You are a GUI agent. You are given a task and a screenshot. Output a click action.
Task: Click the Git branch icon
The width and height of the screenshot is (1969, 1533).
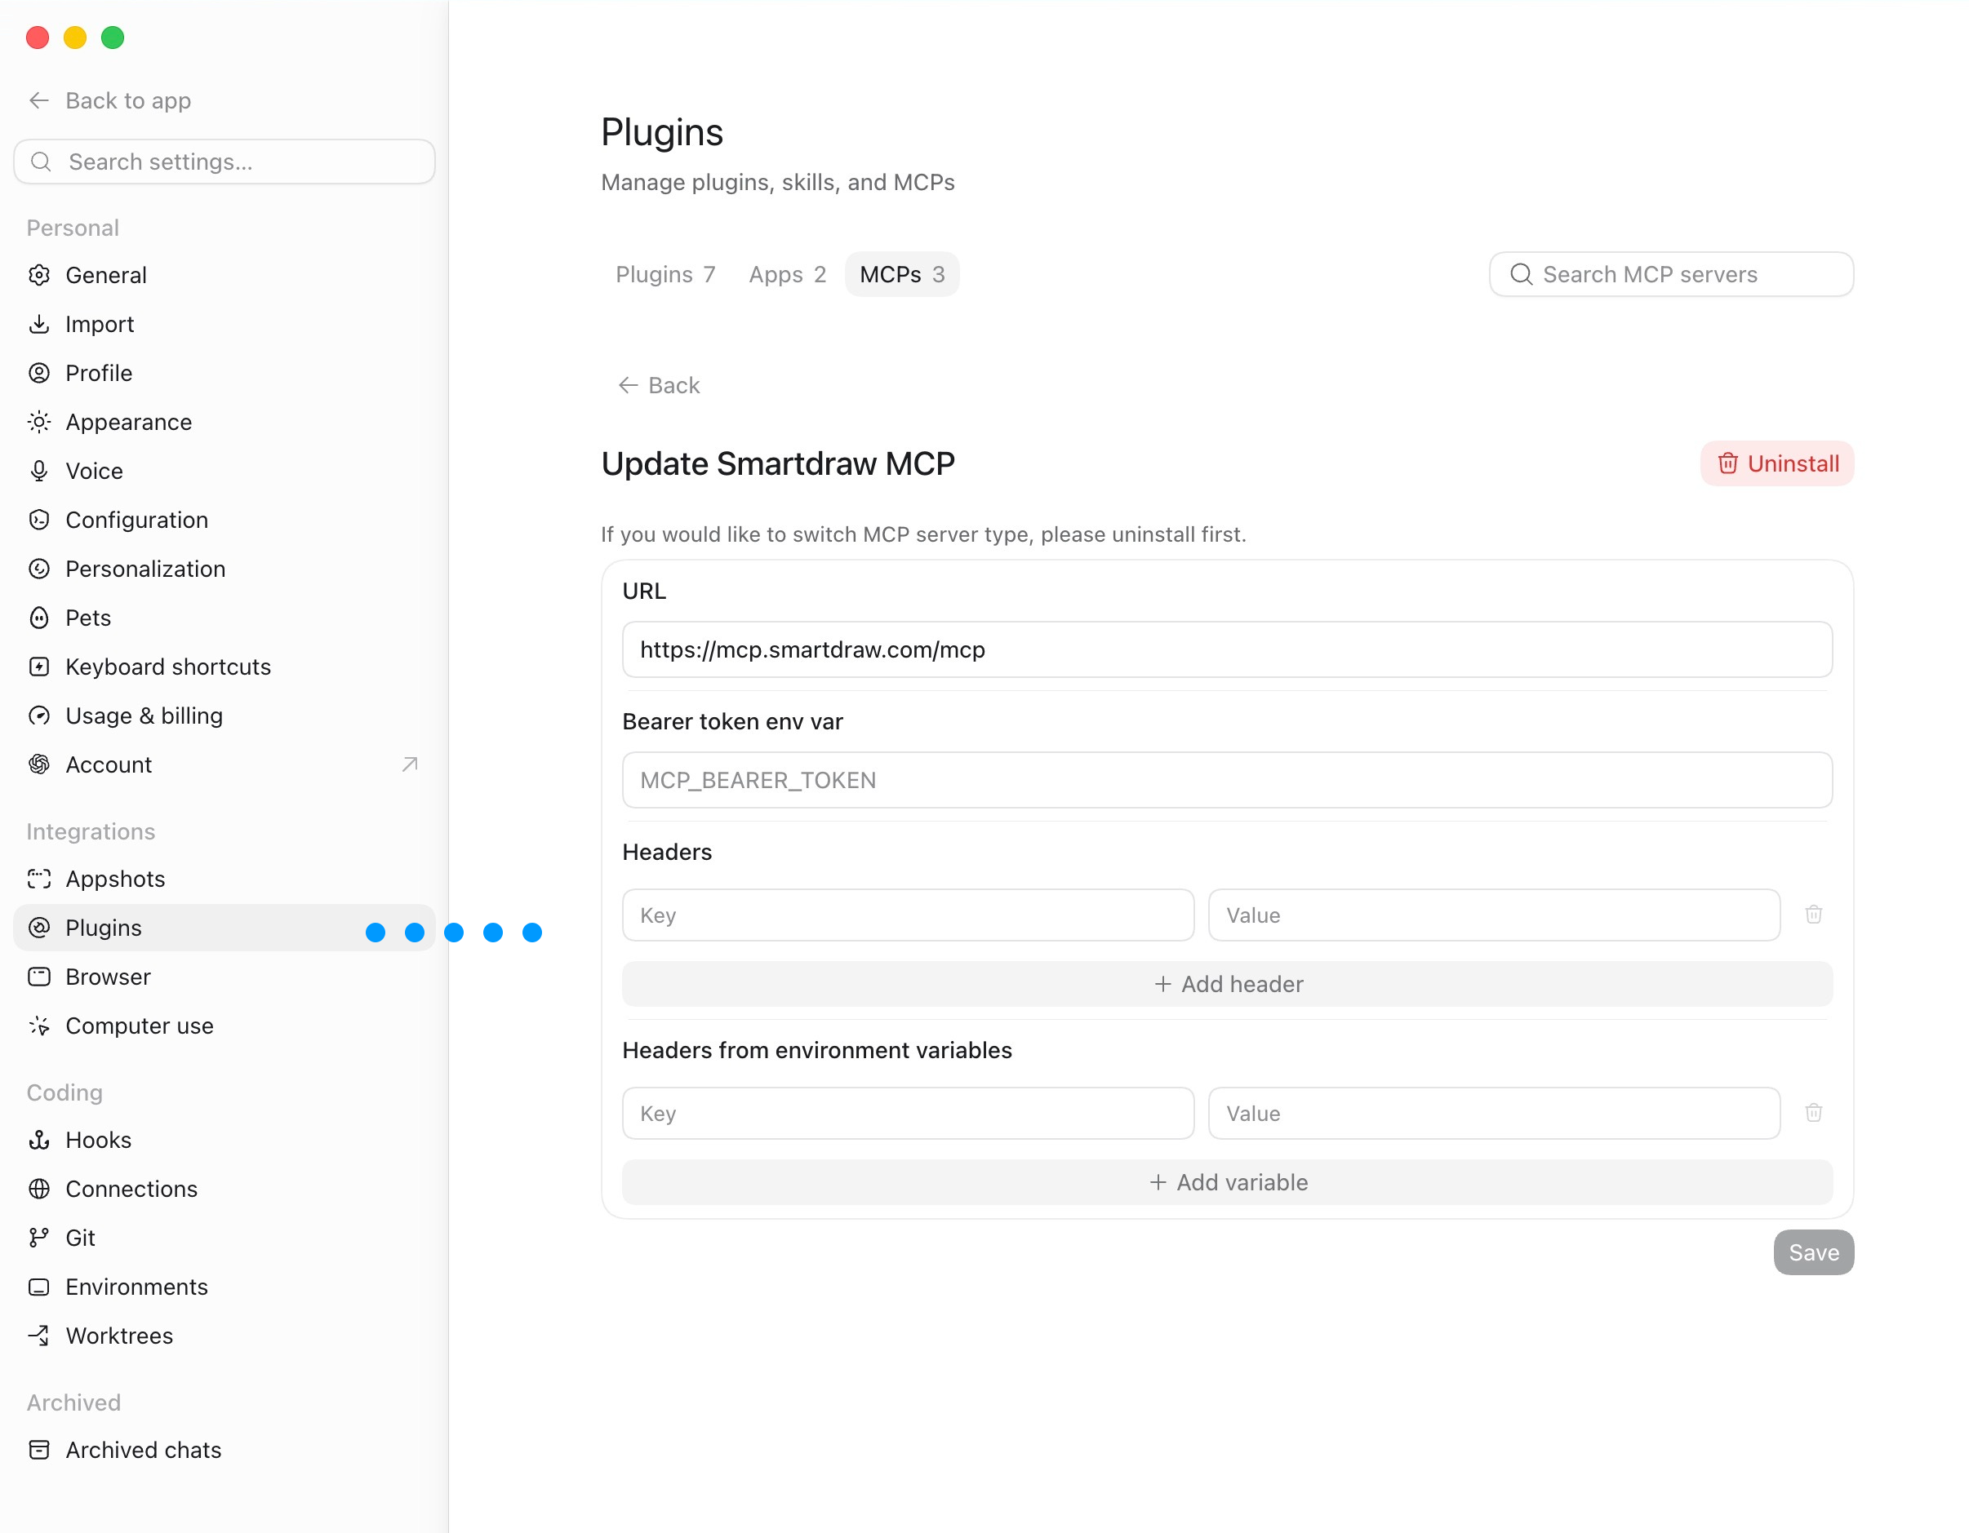coord(38,1238)
